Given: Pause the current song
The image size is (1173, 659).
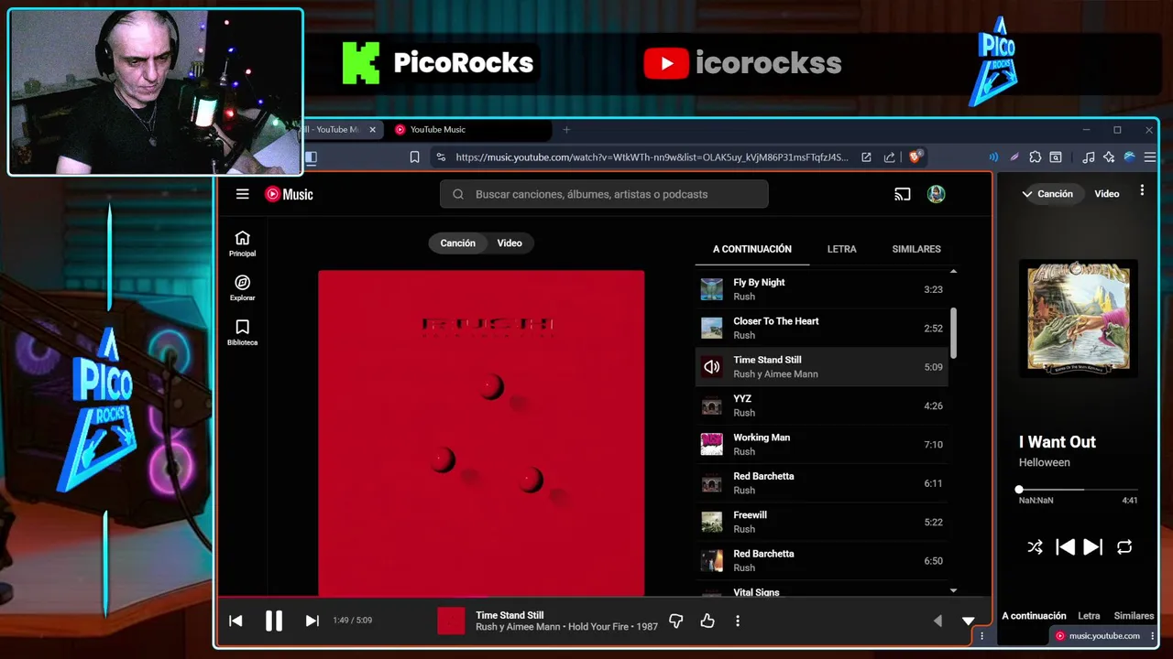Looking at the screenshot, I should coord(273,621).
